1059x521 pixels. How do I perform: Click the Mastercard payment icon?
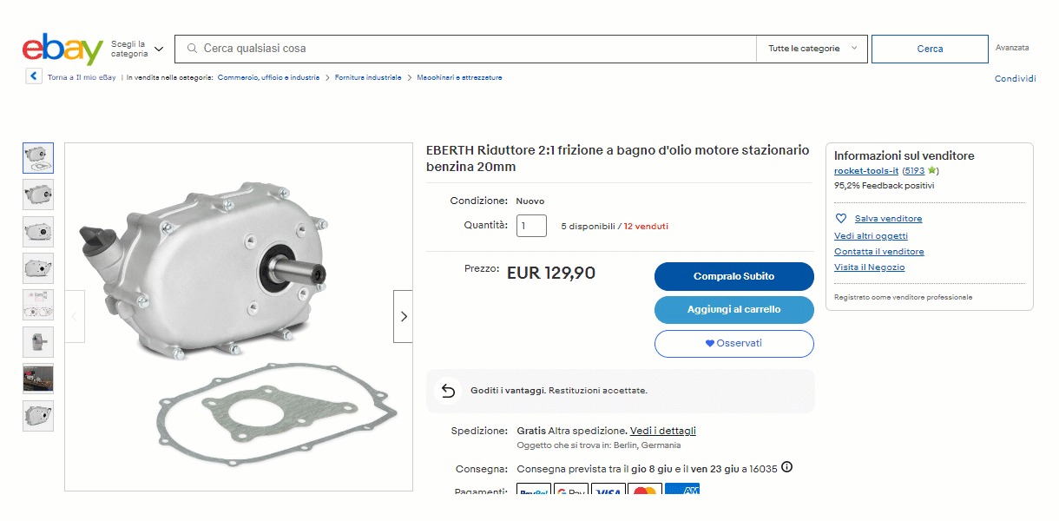click(645, 492)
